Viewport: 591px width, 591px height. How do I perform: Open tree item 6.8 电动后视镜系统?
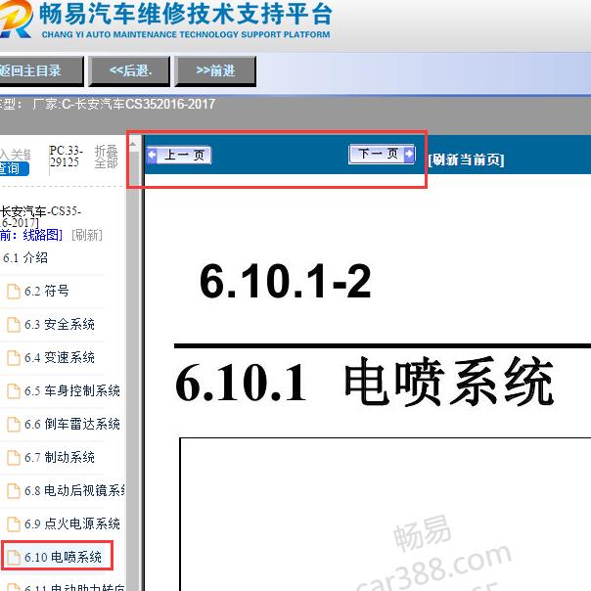pos(74,490)
